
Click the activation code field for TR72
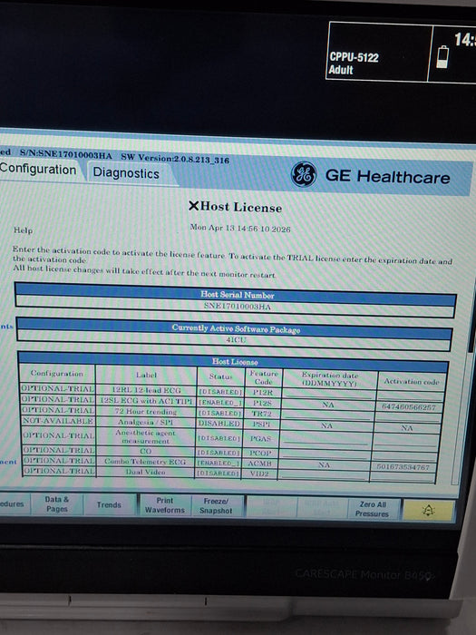[408, 417]
